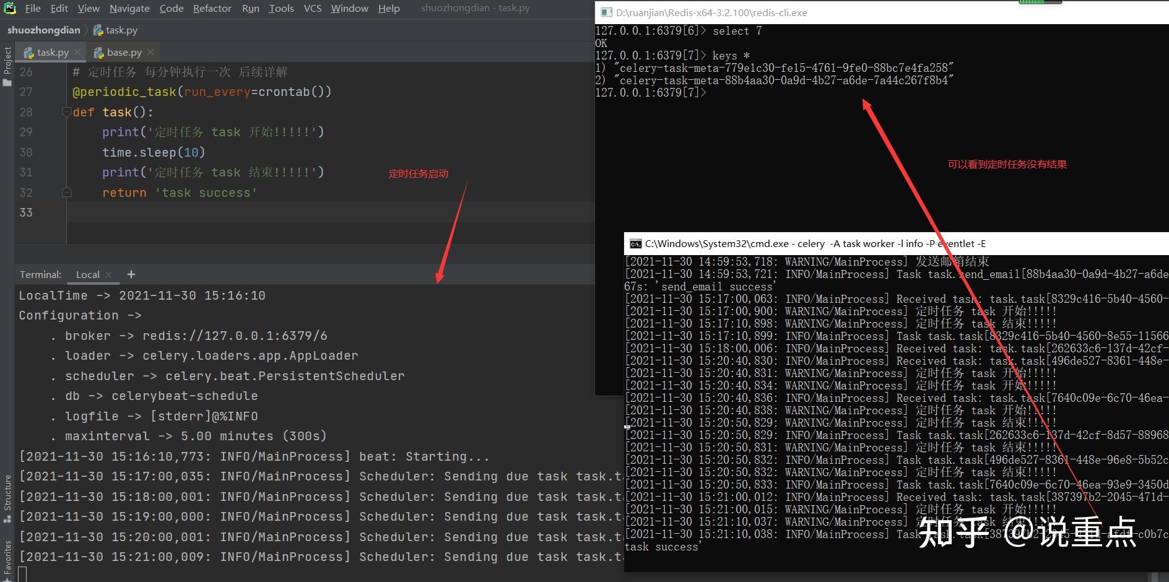This screenshot has height=582, width=1169.
Task: Click the redis-cli window icon
Action: 606,12
